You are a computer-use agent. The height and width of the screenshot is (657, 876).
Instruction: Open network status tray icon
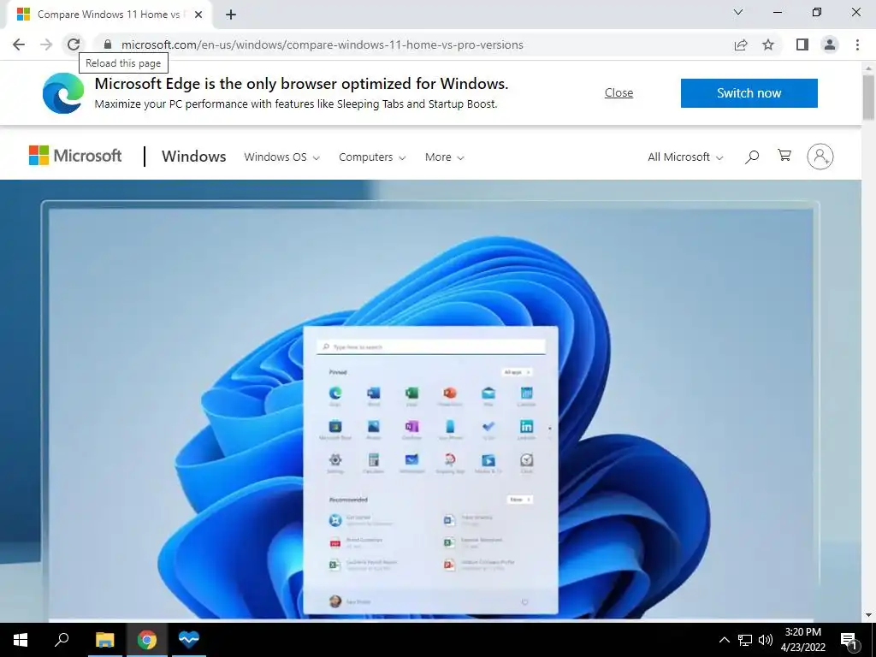745,640
